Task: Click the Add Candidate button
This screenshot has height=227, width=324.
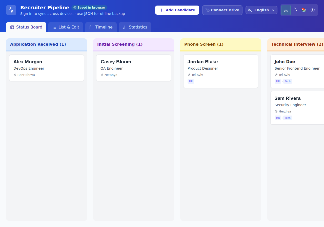Action: (177, 10)
